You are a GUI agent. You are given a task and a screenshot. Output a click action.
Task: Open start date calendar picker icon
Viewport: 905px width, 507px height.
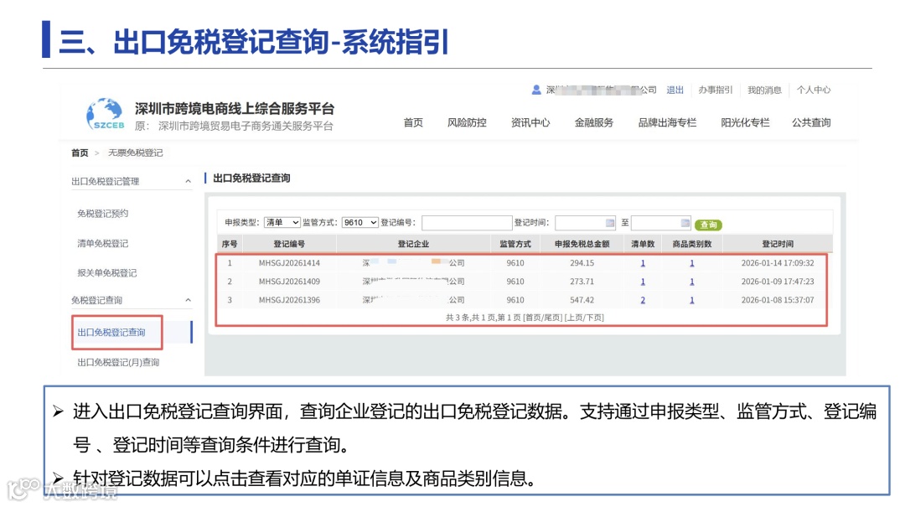tap(610, 223)
